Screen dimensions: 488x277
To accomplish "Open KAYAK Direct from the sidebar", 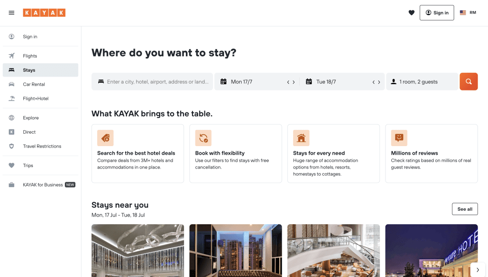I will coord(29,132).
